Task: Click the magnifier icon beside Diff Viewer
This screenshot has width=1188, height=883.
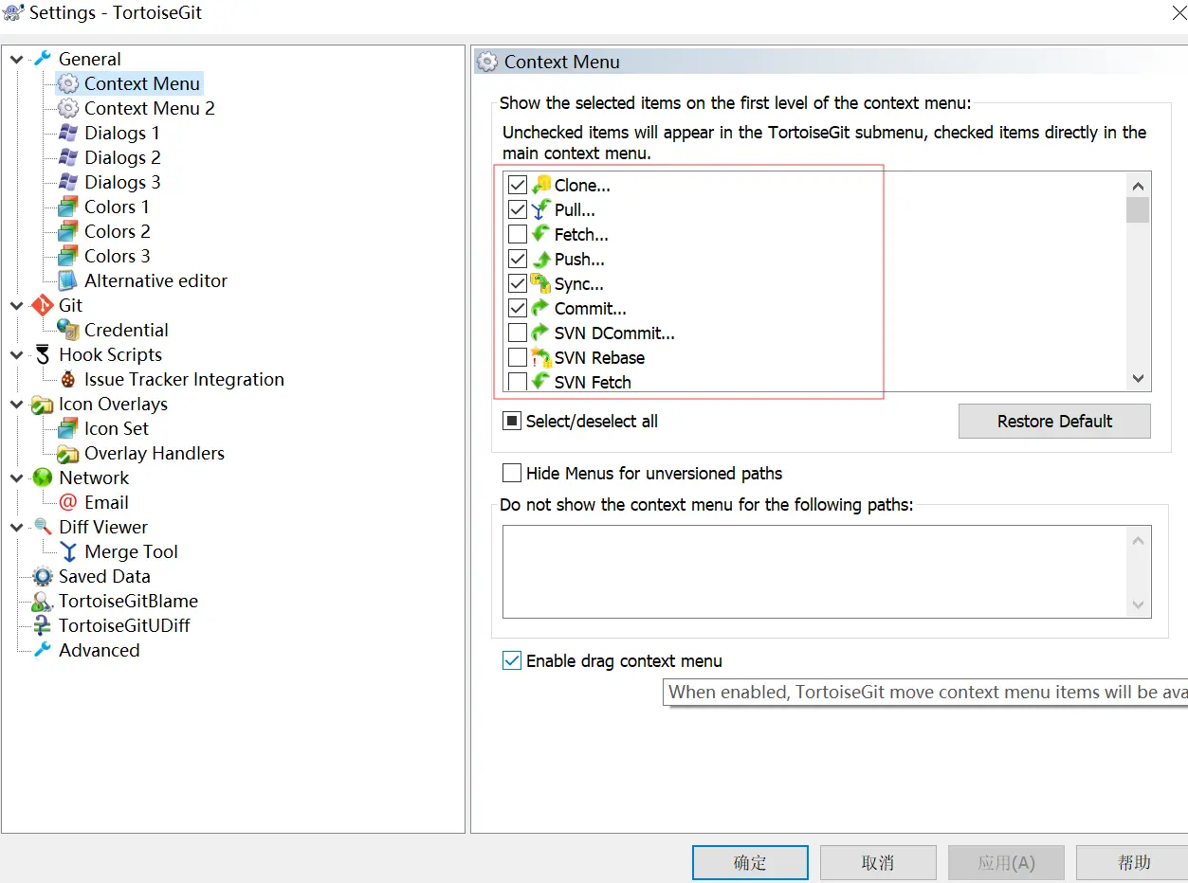Action: (x=43, y=527)
